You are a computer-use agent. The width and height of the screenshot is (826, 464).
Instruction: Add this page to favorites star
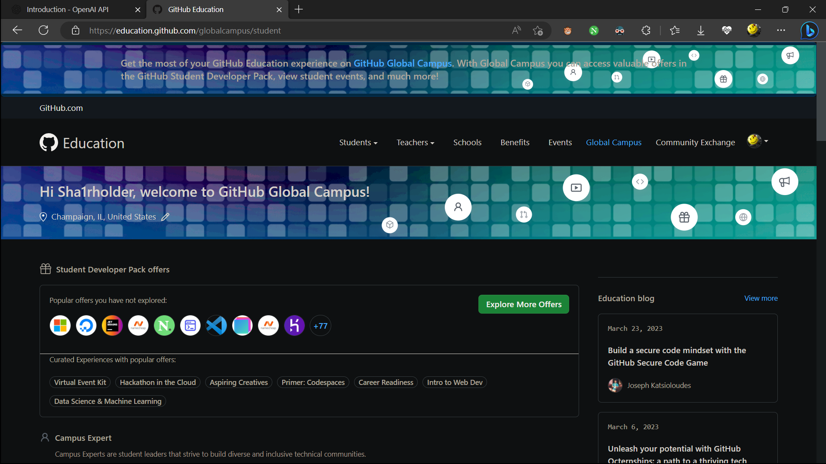[x=537, y=31]
